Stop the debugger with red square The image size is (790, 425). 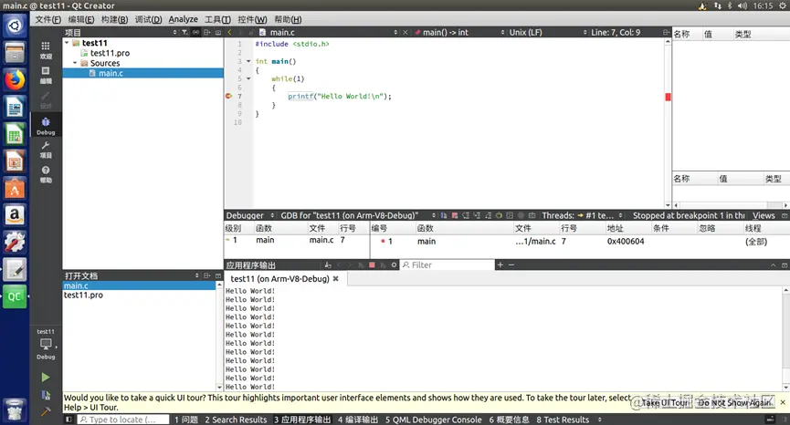455,215
